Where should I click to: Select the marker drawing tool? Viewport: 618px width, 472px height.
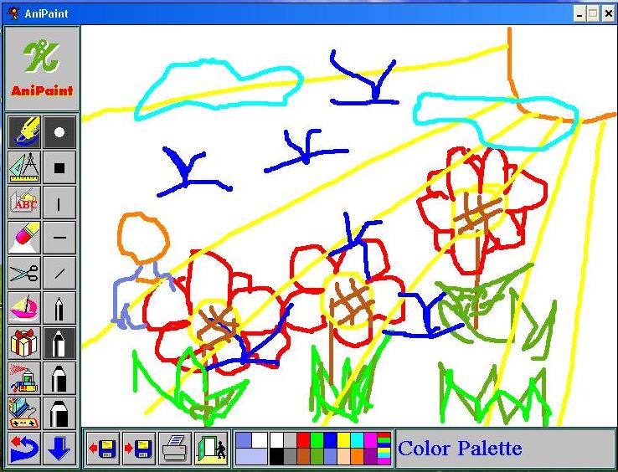[x=24, y=132]
